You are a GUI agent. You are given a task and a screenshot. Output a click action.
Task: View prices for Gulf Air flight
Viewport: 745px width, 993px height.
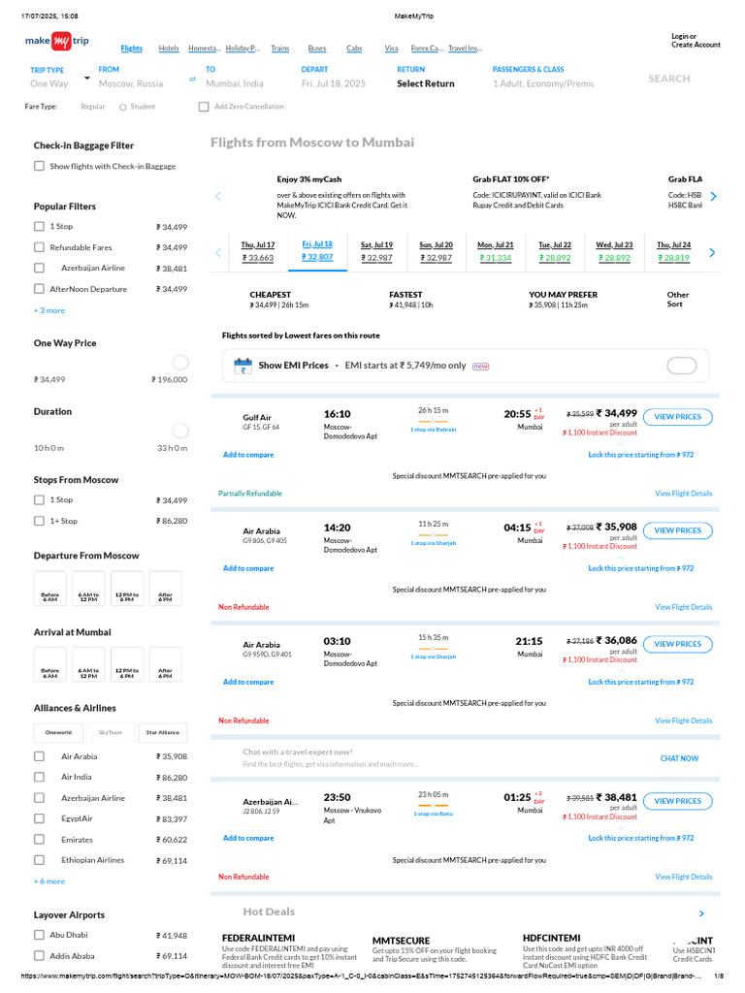pos(678,417)
